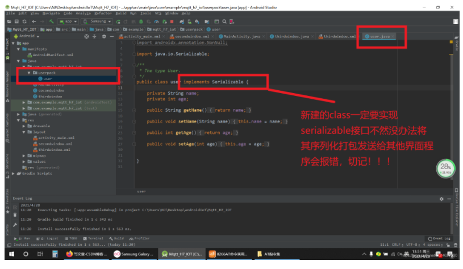This screenshot has width=463, height=269.
Task: Open Event Log settings gear
Action: coord(441,199)
